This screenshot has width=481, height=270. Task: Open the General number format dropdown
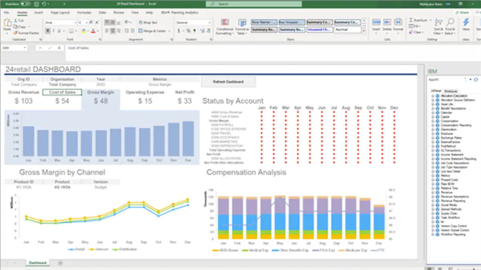coord(193,23)
